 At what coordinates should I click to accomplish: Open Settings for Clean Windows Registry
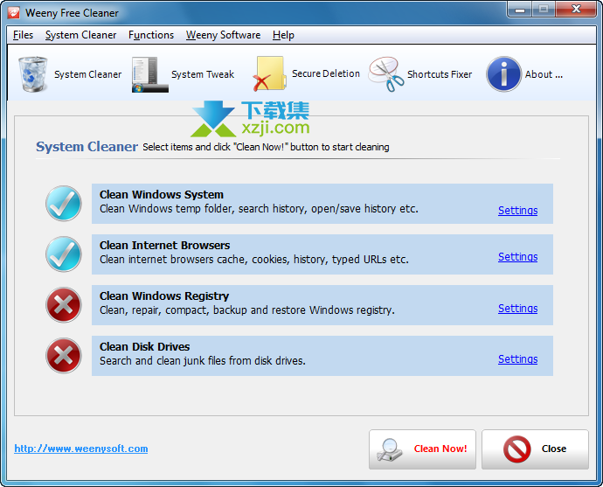click(517, 308)
